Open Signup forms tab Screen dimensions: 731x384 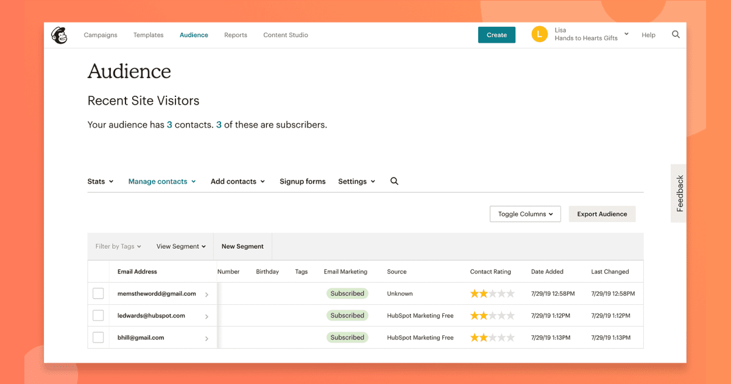pyautogui.click(x=303, y=182)
